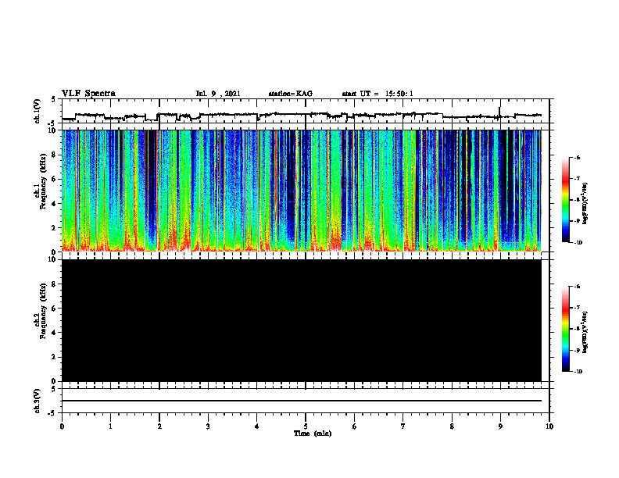Click the time axis tick label "6"
Screen dimensions: 619x478
pyautogui.click(x=355, y=426)
